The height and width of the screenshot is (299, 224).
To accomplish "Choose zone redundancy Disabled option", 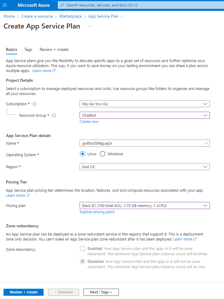I will 83,261.
